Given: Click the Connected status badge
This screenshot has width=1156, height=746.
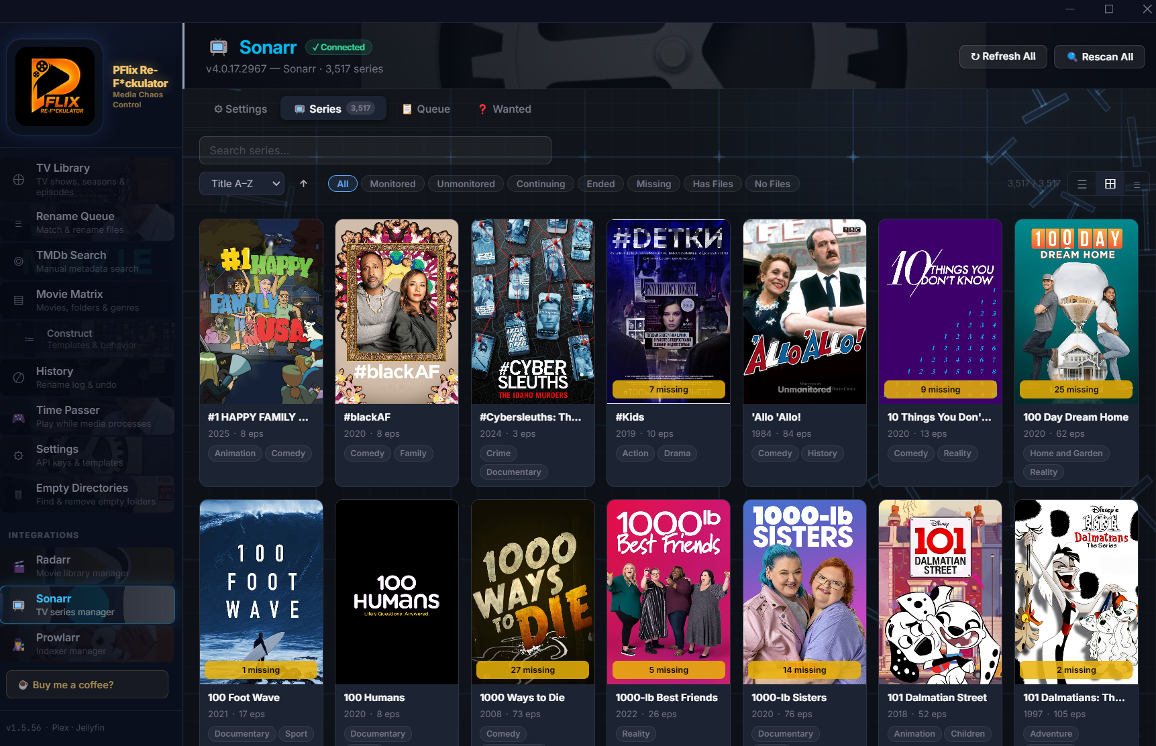Looking at the screenshot, I should [x=339, y=47].
